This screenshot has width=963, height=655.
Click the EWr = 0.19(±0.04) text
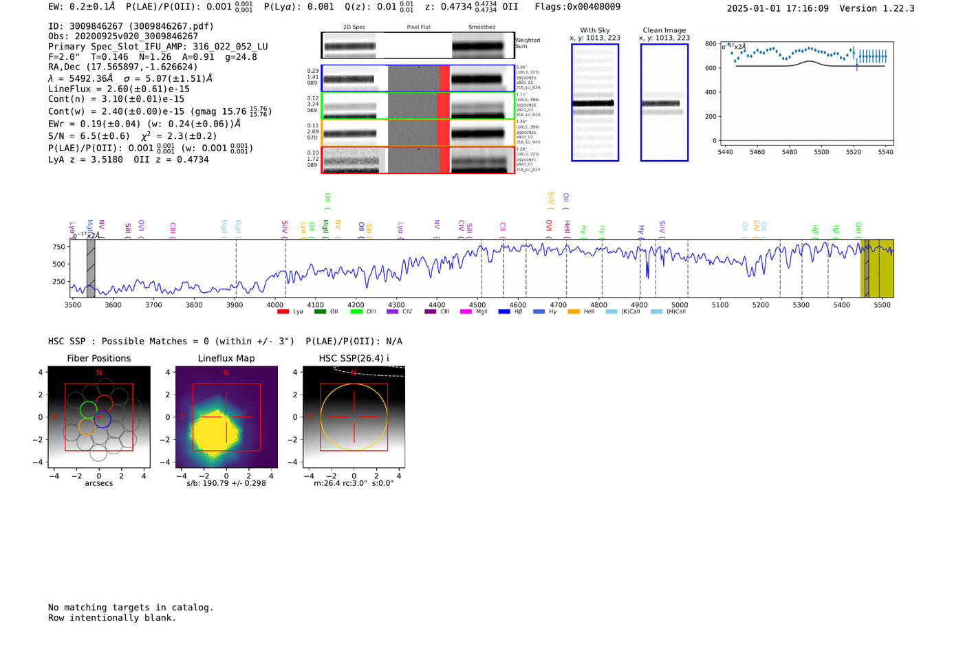point(94,124)
